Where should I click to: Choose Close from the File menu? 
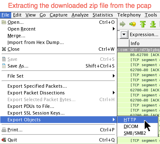59,49
